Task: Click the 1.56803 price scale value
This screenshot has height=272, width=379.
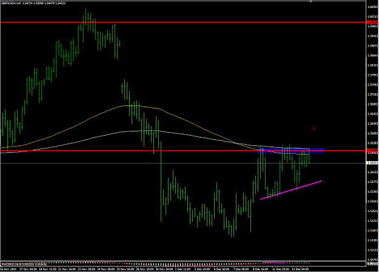Action: (372, 104)
